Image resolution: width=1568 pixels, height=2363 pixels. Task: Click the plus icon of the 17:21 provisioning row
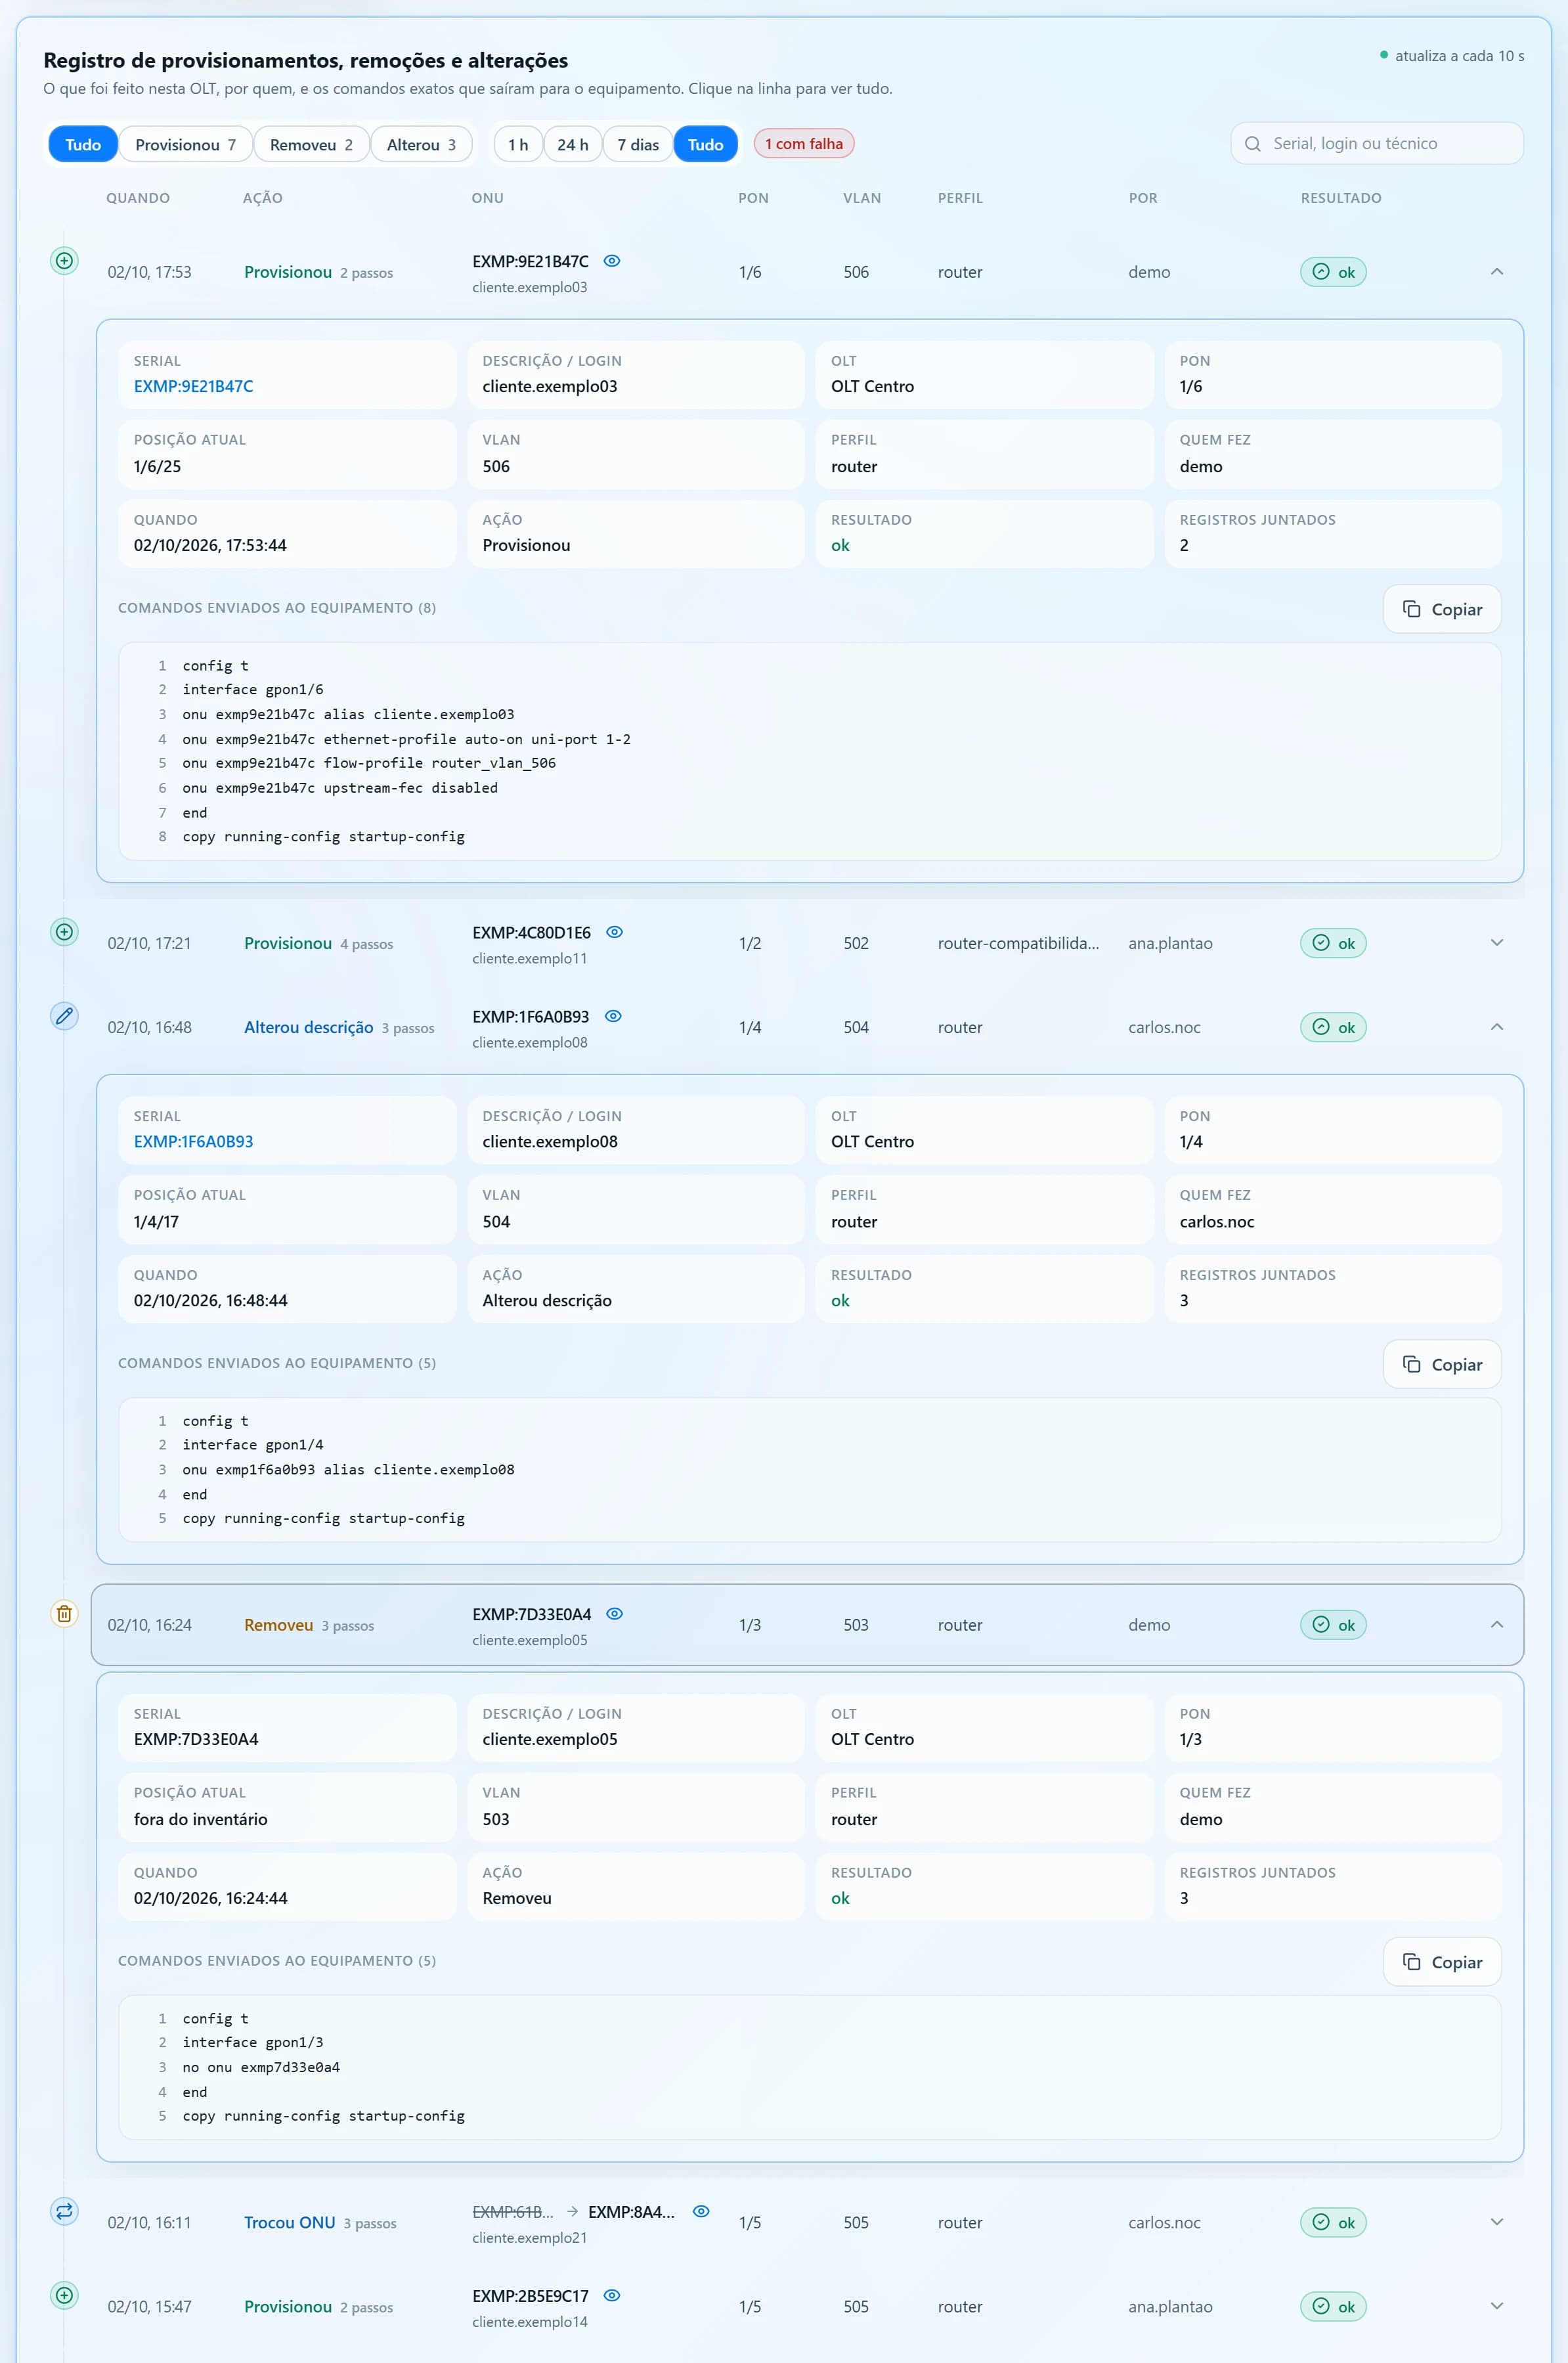pyautogui.click(x=64, y=932)
